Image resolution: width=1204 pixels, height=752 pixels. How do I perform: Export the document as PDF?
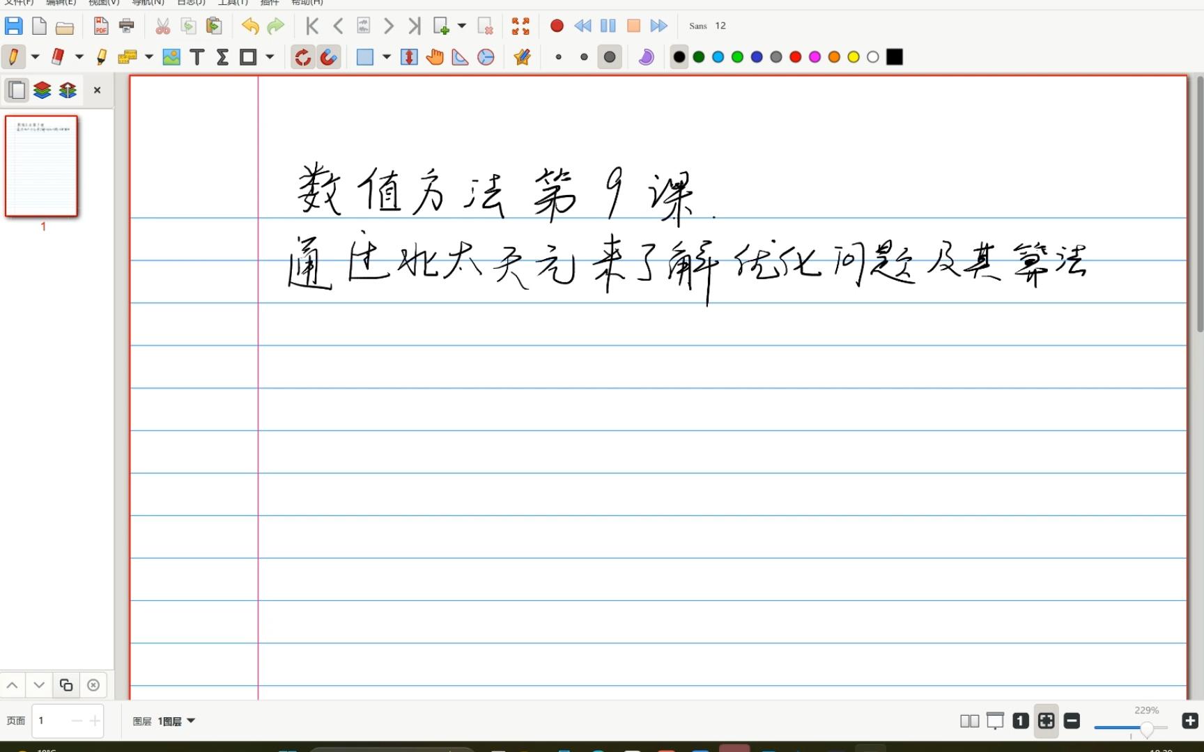point(101,26)
